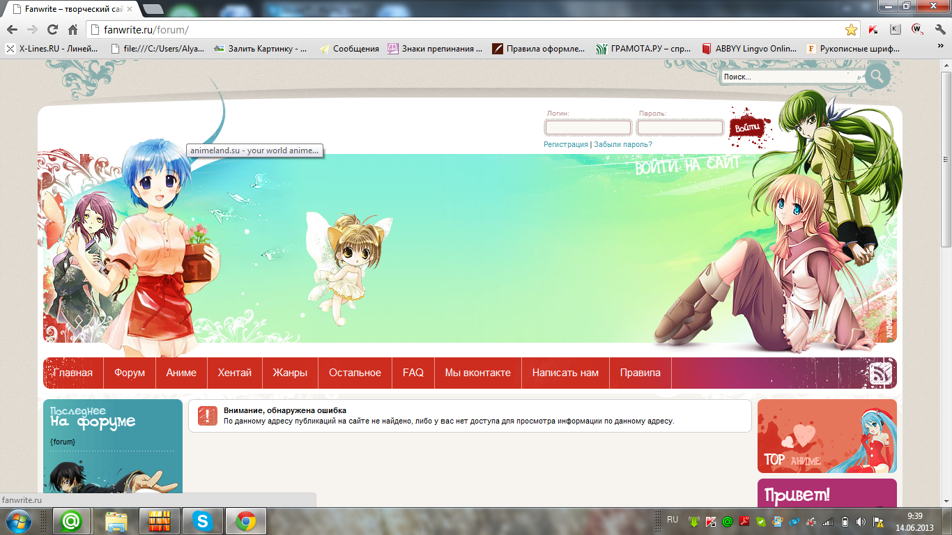This screenshot has width=952, height=535.
Task: Open the 'Правила' navigation item
Action: 640,373
